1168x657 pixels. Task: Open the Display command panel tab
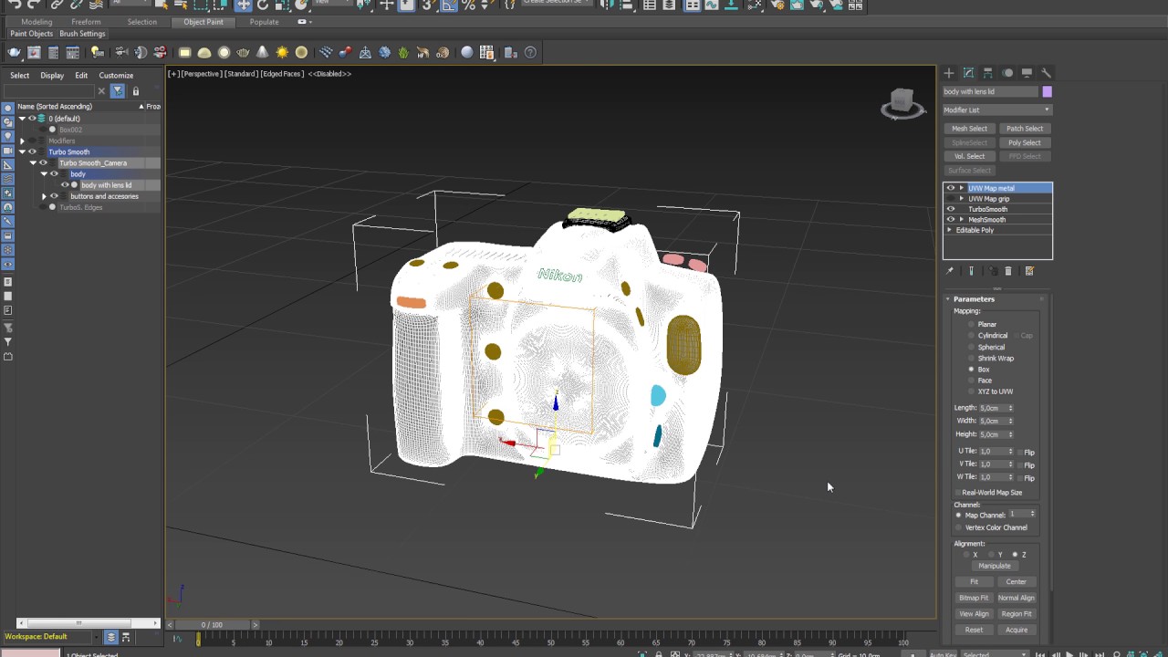tap(1027, 73)
